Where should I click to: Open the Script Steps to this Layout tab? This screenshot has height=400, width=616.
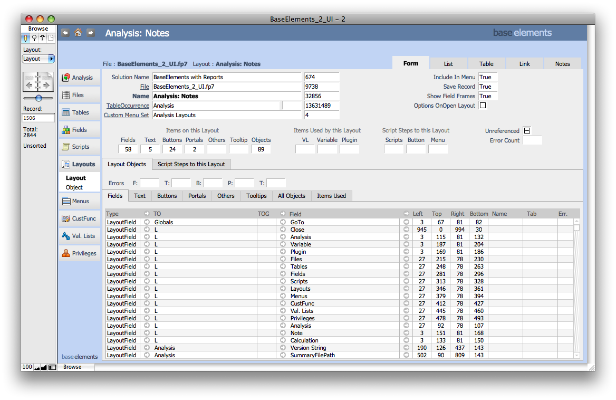(x=191, y=164)
